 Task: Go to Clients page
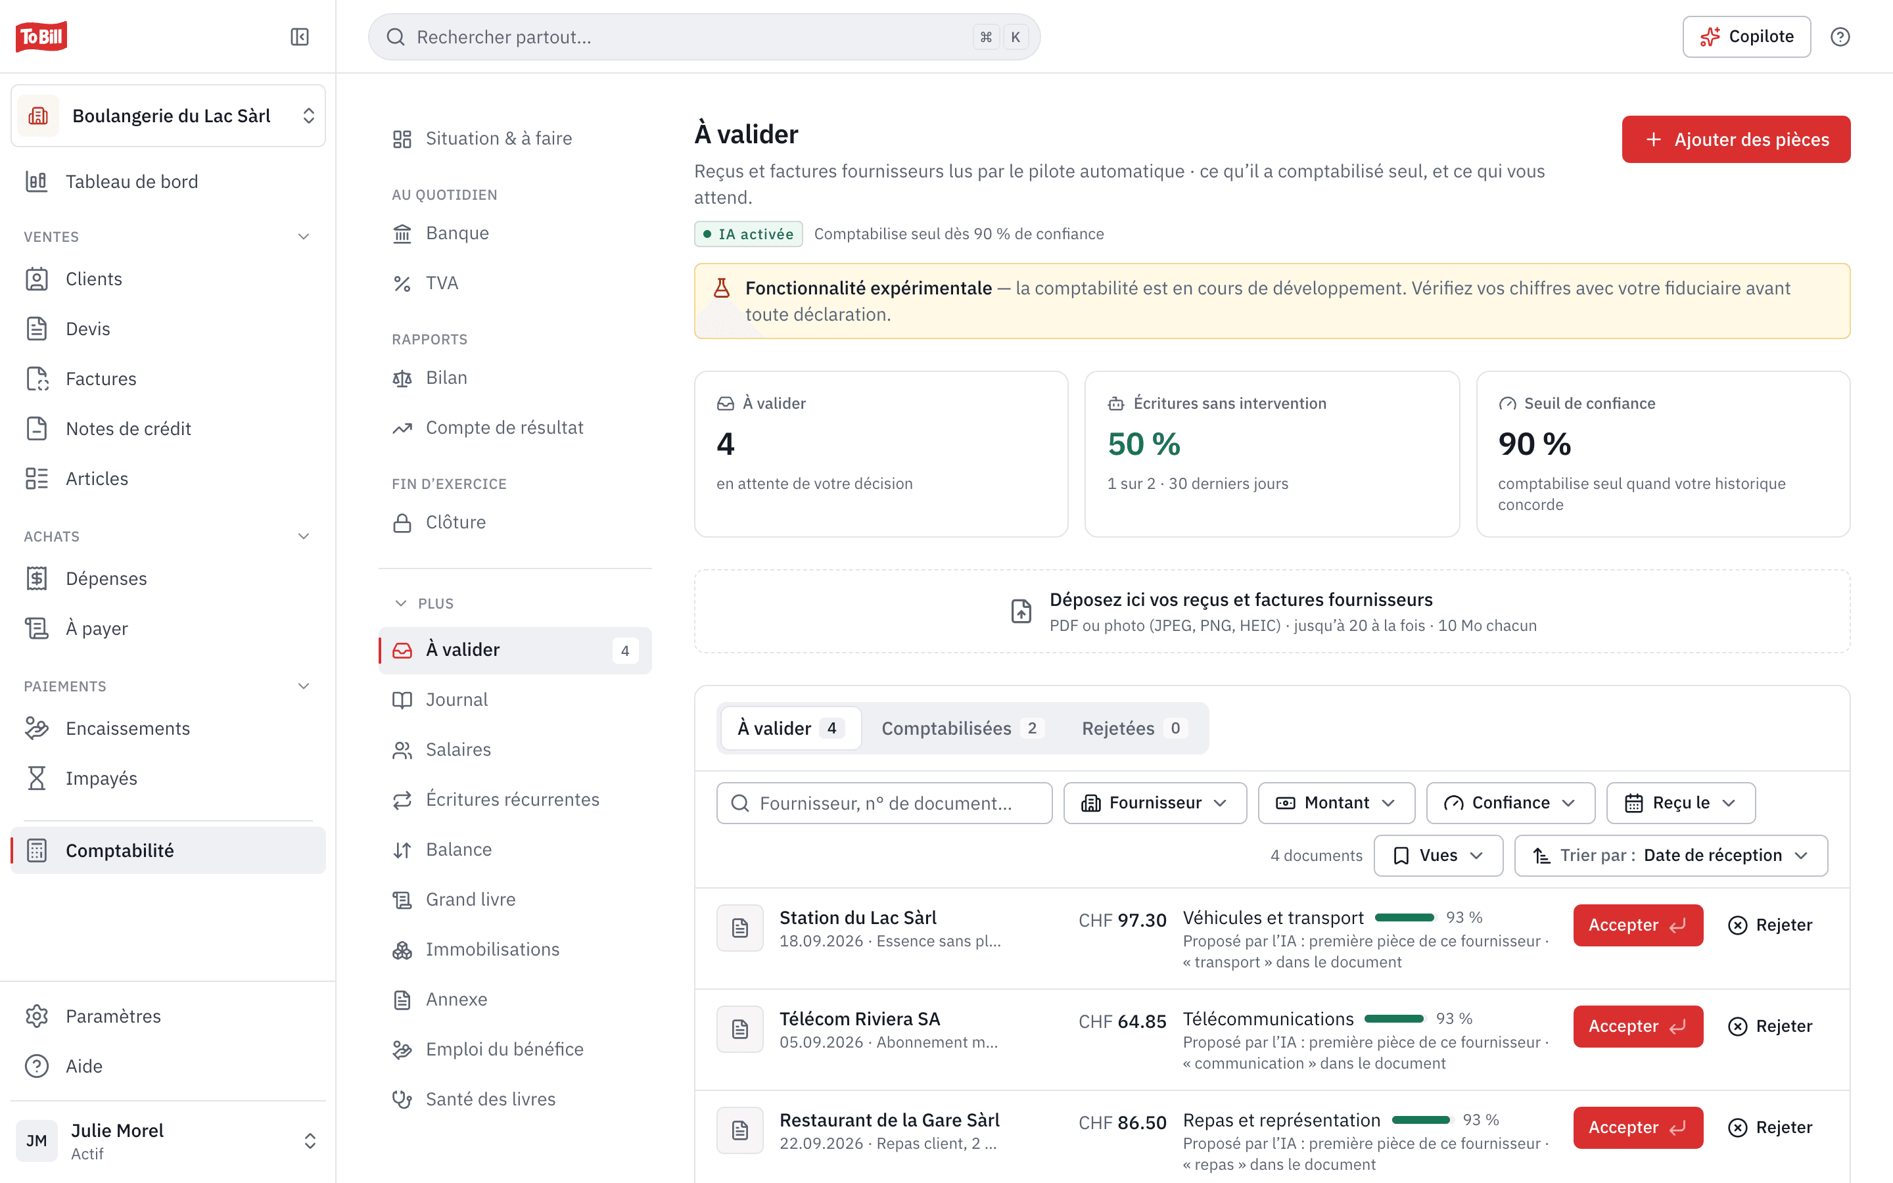[168, 279]
